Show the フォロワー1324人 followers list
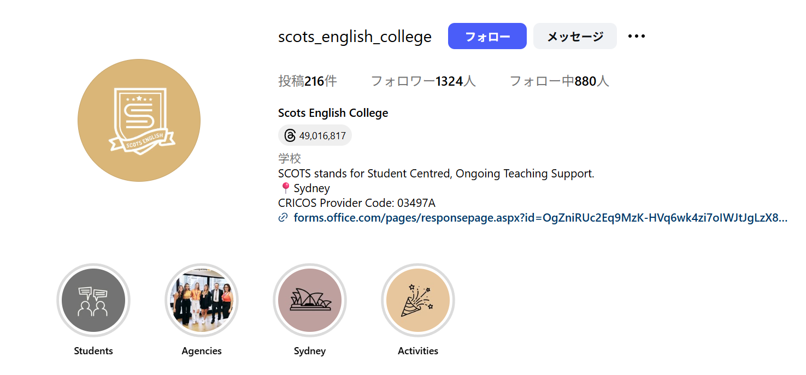Screen dimensions: 806x375 tap(423, 81)
